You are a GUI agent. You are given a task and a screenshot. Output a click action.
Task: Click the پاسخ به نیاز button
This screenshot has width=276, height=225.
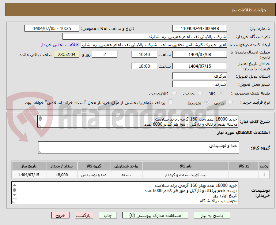[x=212, y=215]
